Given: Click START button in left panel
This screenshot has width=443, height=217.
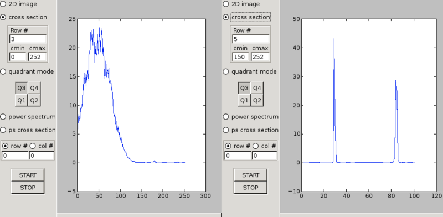Looking at the screenshot, I should pyautogui.click(x=28, y=175).
